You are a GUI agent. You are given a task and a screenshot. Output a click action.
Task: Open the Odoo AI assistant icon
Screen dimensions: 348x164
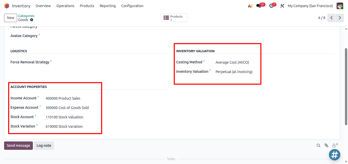click(250, 6)
